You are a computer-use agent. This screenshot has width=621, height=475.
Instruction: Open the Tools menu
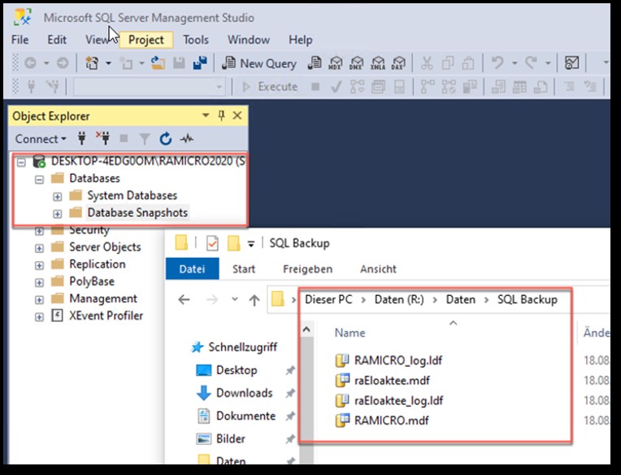(x=196, y=40)
